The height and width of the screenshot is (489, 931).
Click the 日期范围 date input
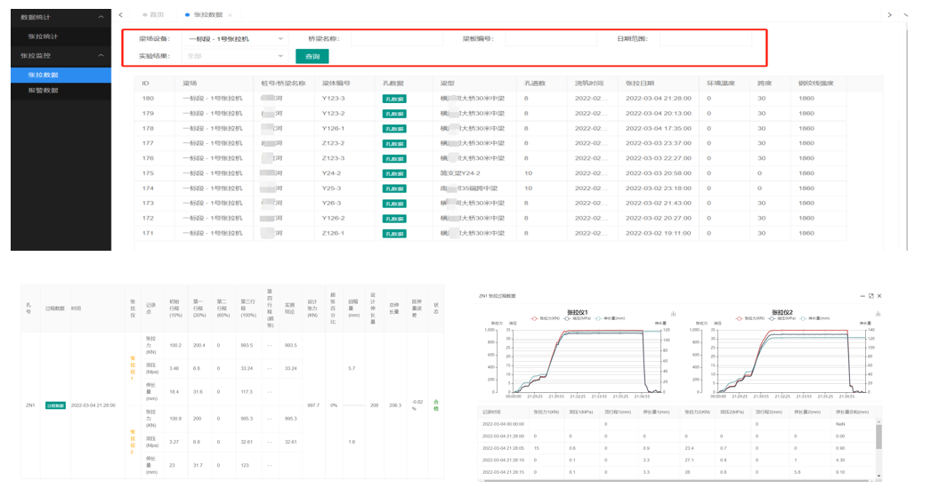(706, 39)
